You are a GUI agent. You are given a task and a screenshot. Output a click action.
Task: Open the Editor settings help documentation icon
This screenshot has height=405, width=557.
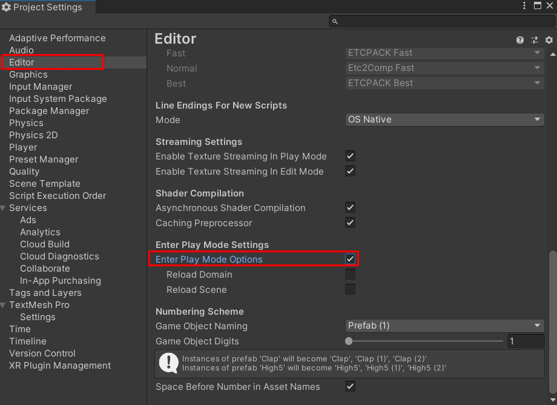(519, 40)
